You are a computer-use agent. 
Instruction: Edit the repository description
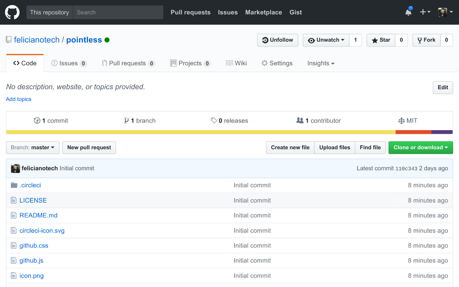pos(443,88)
